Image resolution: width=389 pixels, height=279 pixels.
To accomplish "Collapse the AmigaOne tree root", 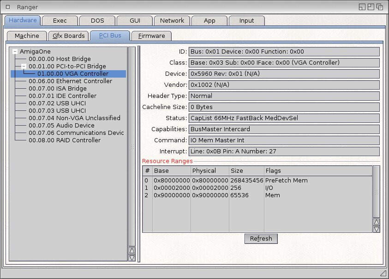I will [15, 52].
